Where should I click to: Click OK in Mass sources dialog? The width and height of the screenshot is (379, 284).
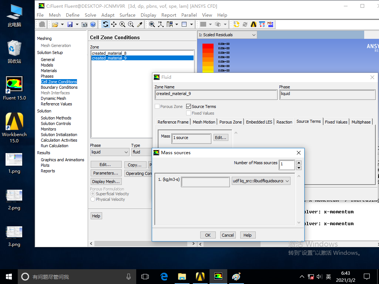point(208,235)
